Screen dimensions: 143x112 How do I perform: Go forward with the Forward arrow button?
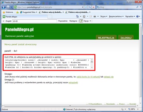[8, 7]
